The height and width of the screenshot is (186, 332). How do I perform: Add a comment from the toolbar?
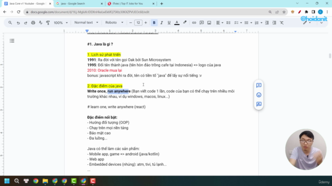202,23
